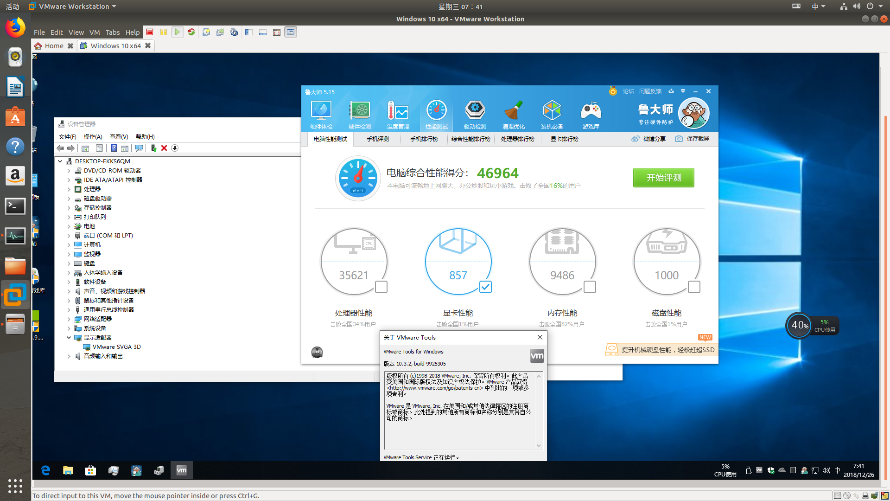Click the 问题反馈 feedback link
This screenshot has height=501, width=890.
click(650, 91)
